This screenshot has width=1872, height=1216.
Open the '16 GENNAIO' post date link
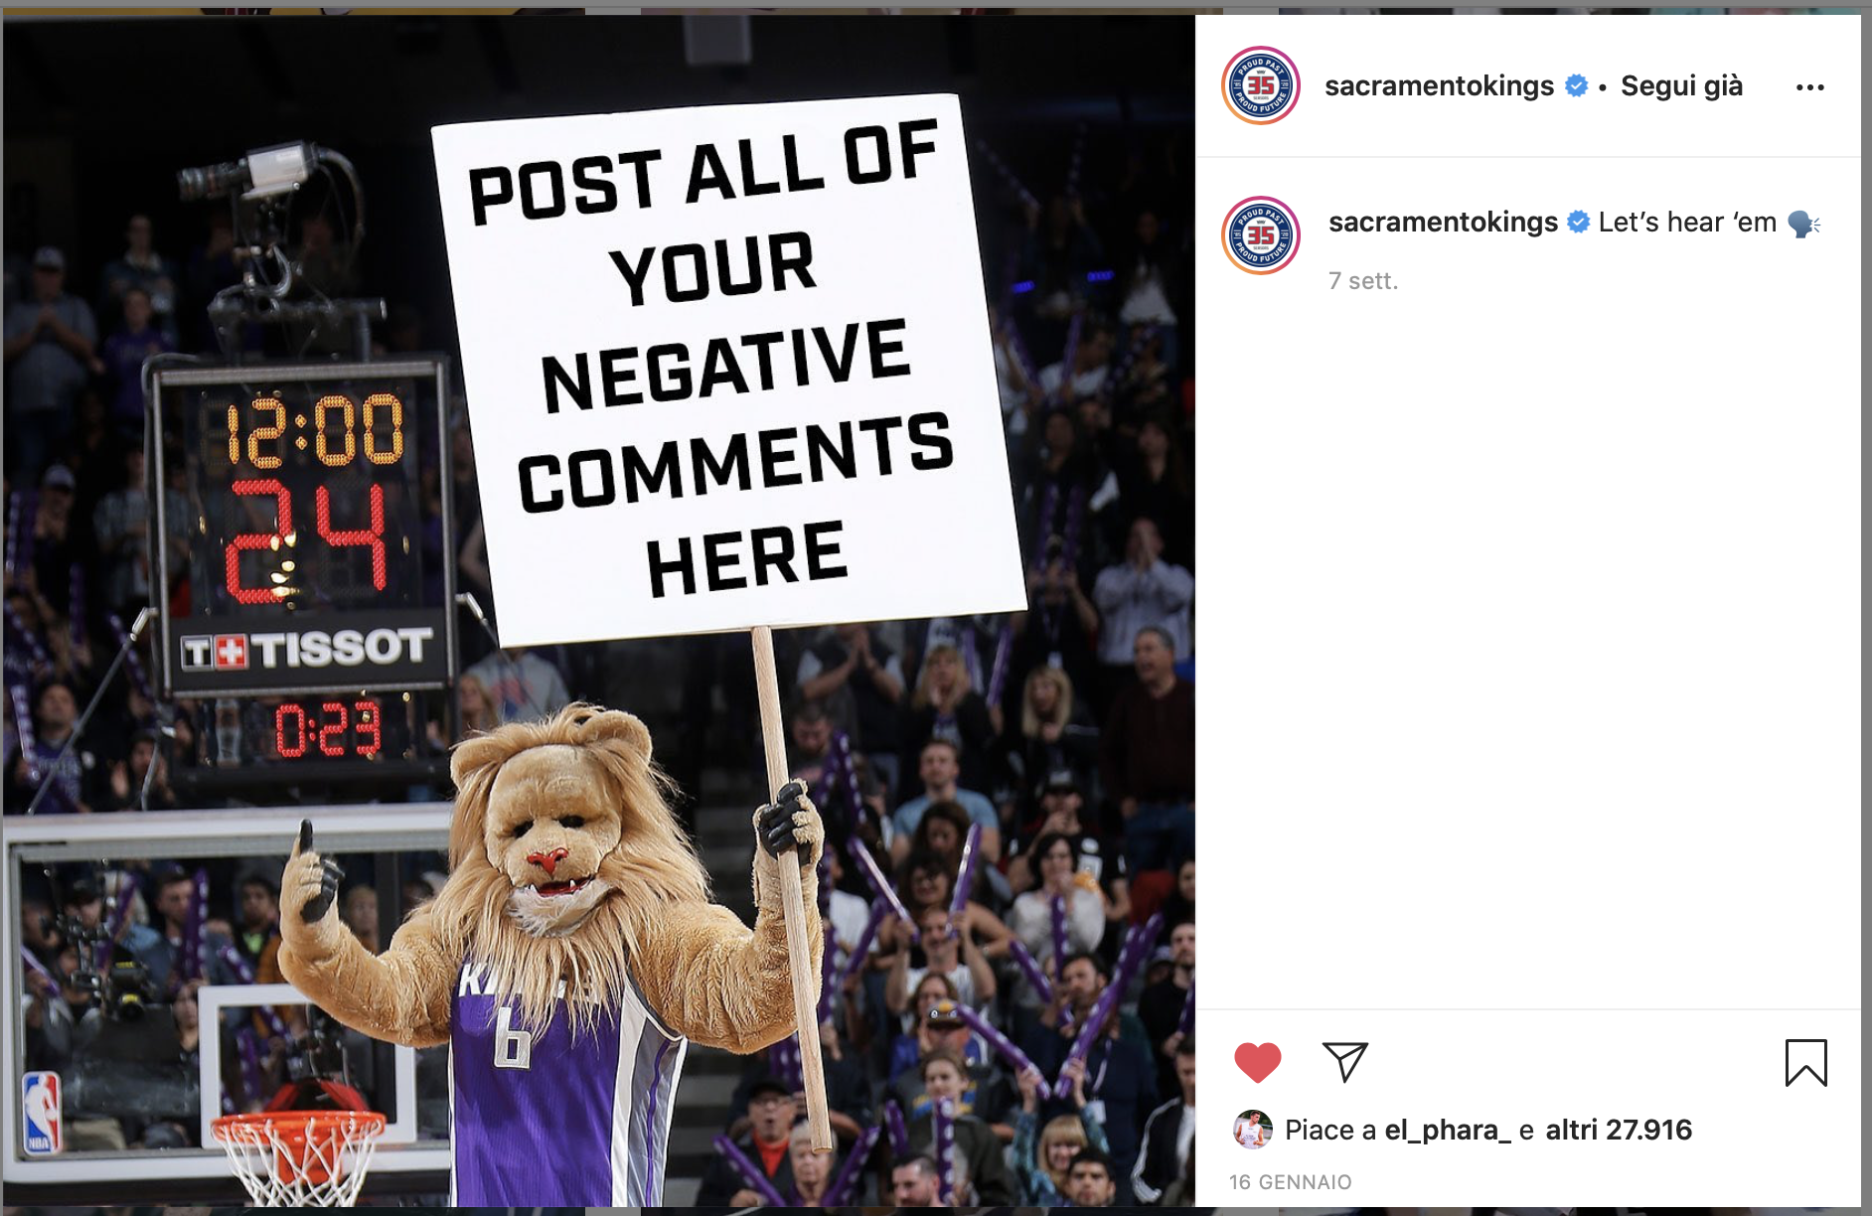click(1290, 1182)
